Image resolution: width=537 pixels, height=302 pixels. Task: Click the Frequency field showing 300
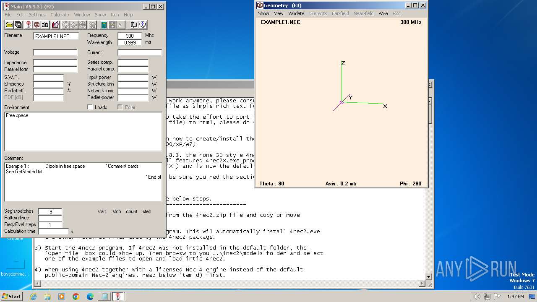coord(130,36)
